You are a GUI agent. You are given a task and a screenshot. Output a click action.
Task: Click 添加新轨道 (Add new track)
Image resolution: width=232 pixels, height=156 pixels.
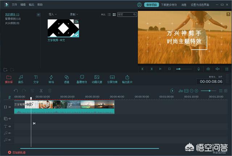click(18, 152)
